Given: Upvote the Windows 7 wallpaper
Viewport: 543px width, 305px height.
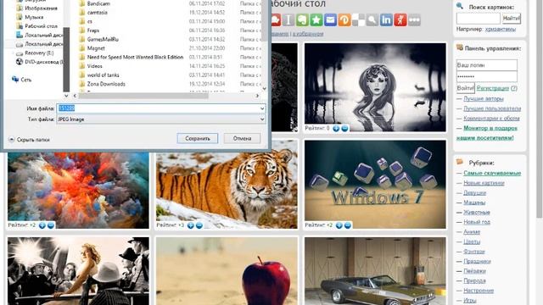Looking at the screenshot, I should [339, 225].
